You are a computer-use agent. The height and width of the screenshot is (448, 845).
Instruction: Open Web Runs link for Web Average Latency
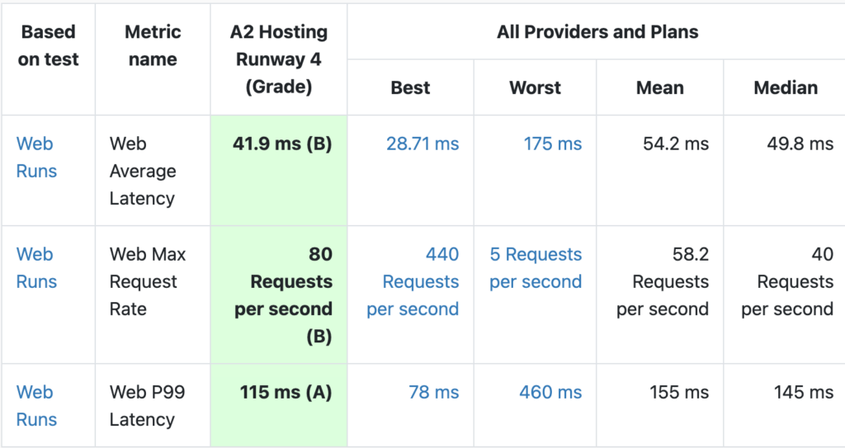pos(36,157)
